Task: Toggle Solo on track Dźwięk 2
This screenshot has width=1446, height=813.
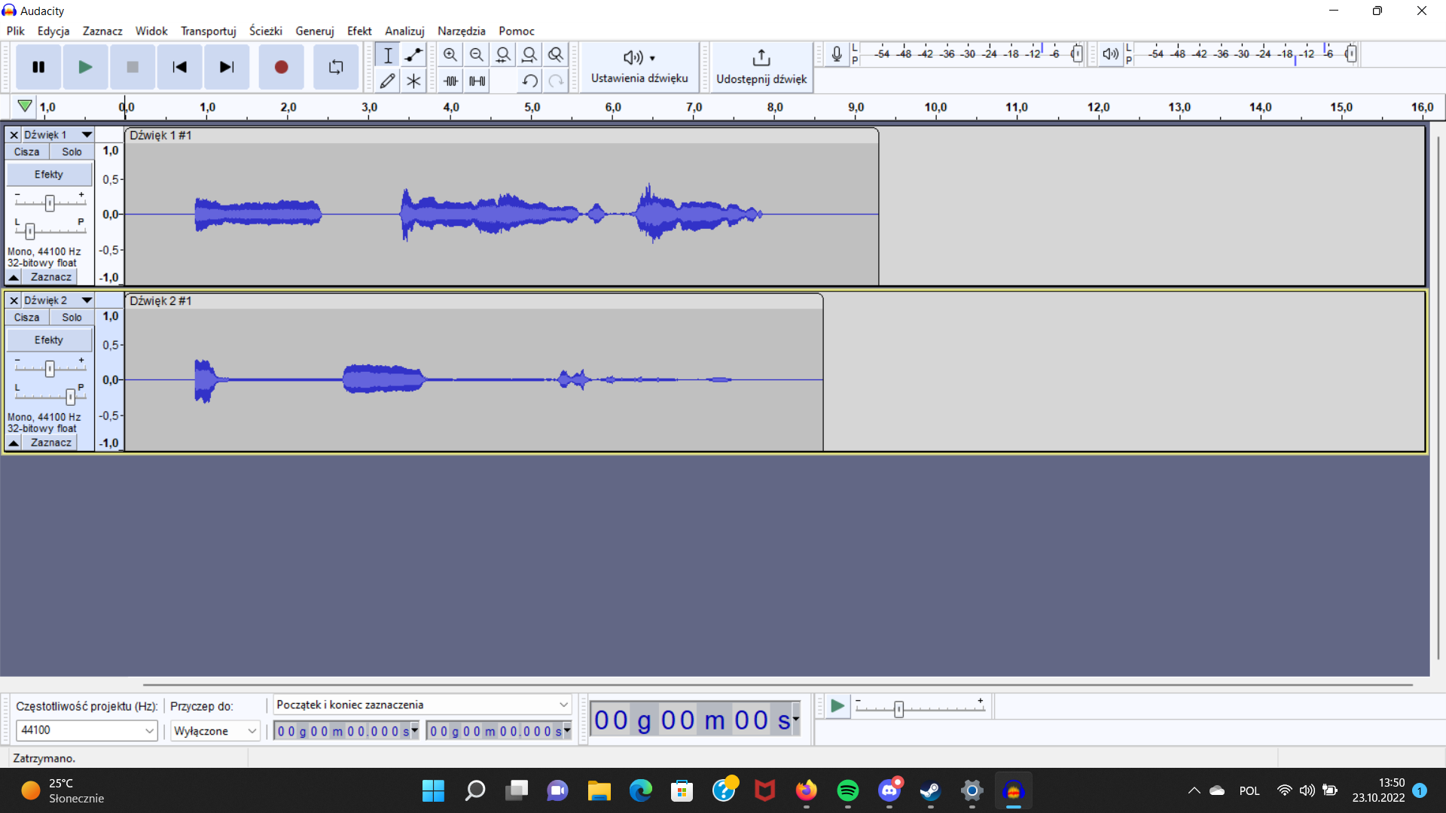Action: pyautogui.click(x=72, y=317)
